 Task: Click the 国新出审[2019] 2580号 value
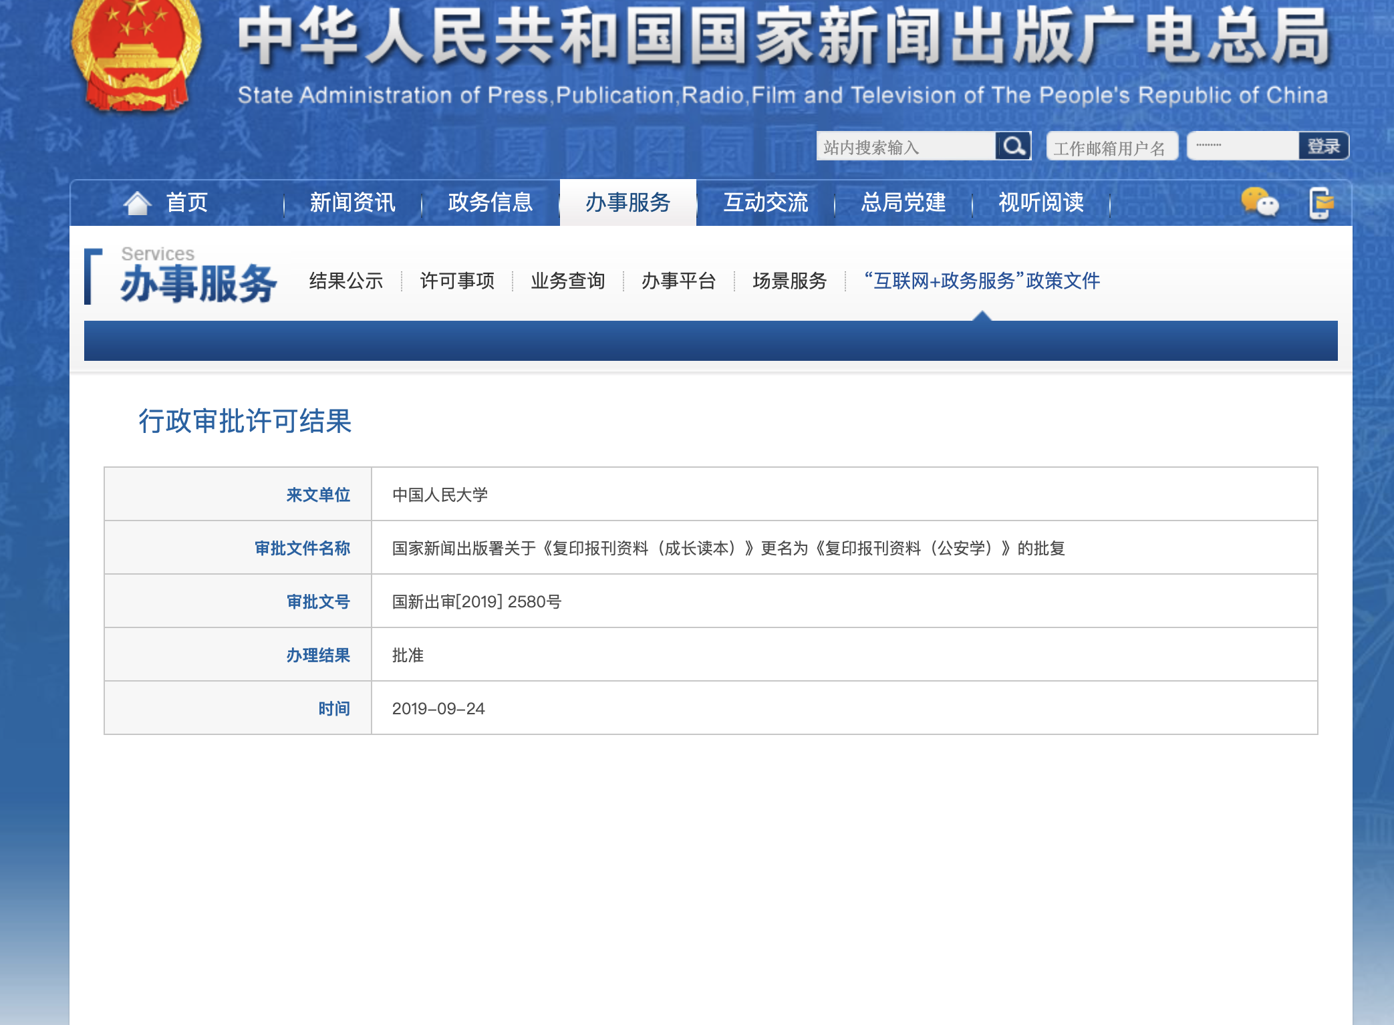(x=476, y=601)
